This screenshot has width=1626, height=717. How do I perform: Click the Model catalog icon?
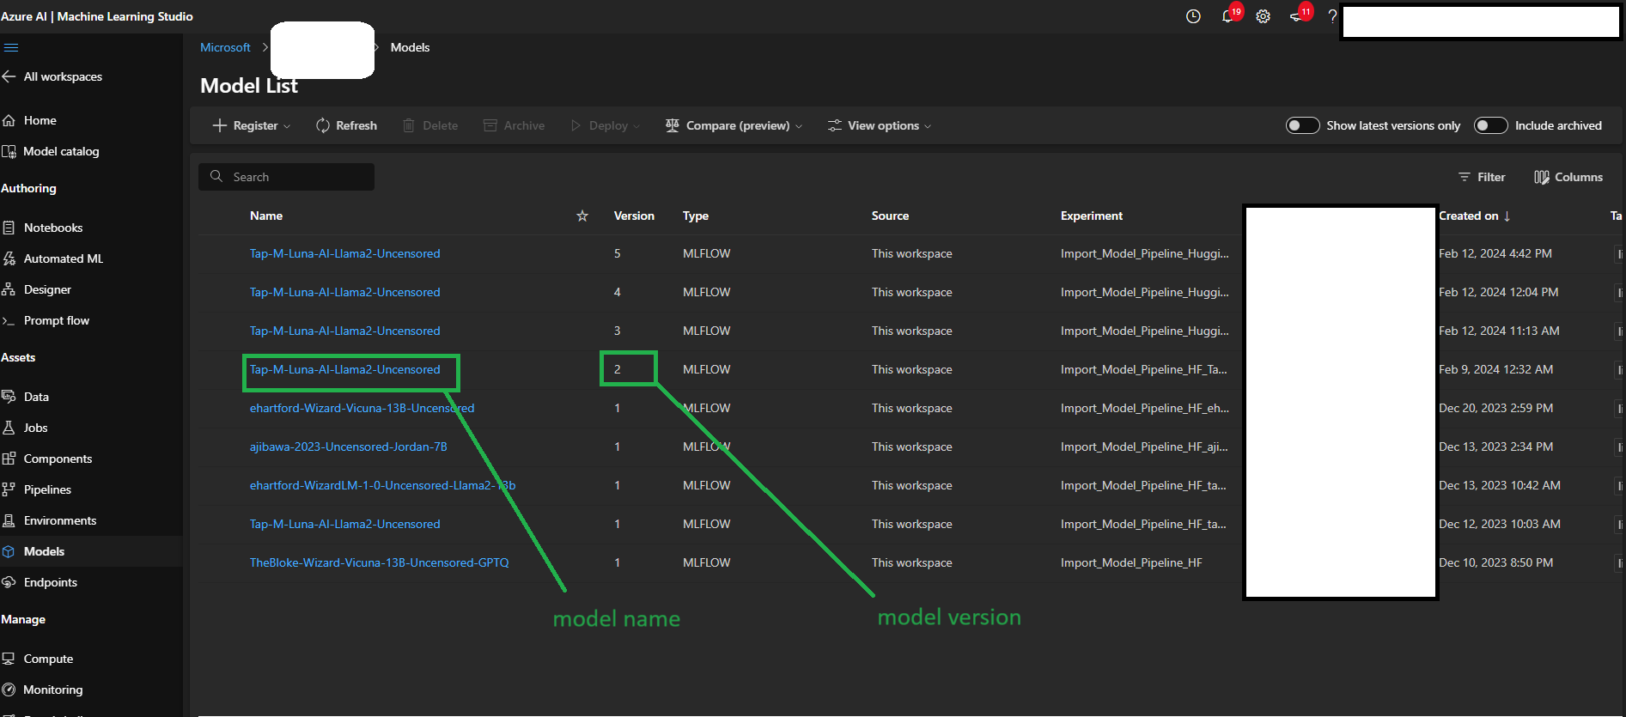point(9,151)
